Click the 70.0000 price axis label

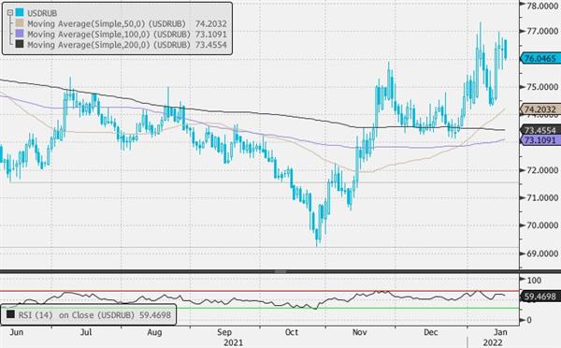pyautogui.click(x=542, y=225)
